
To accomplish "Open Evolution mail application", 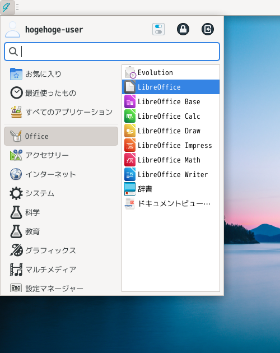I will [x=171, y=72].
